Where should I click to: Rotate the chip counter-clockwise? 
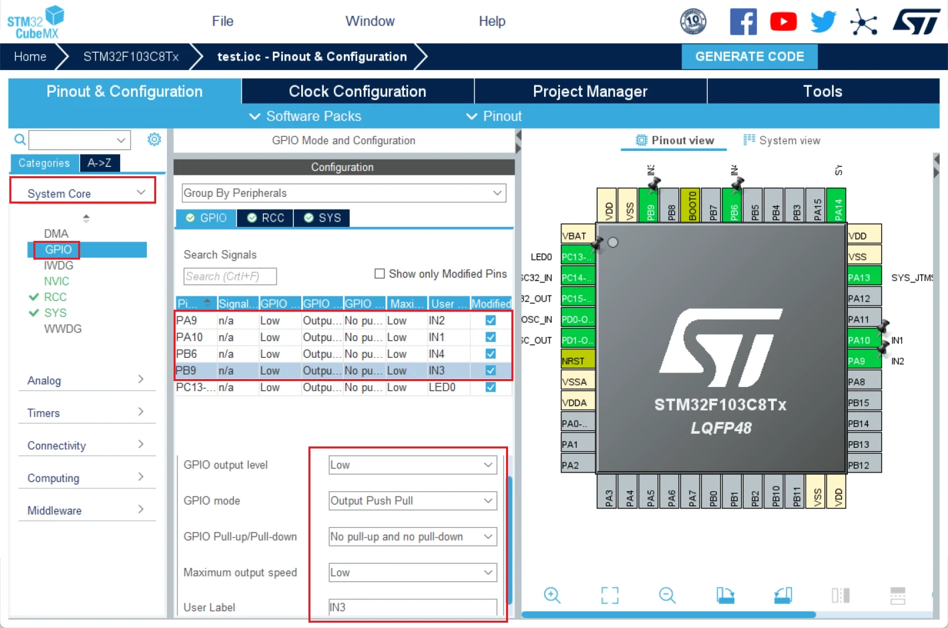(x=783, y=595)
